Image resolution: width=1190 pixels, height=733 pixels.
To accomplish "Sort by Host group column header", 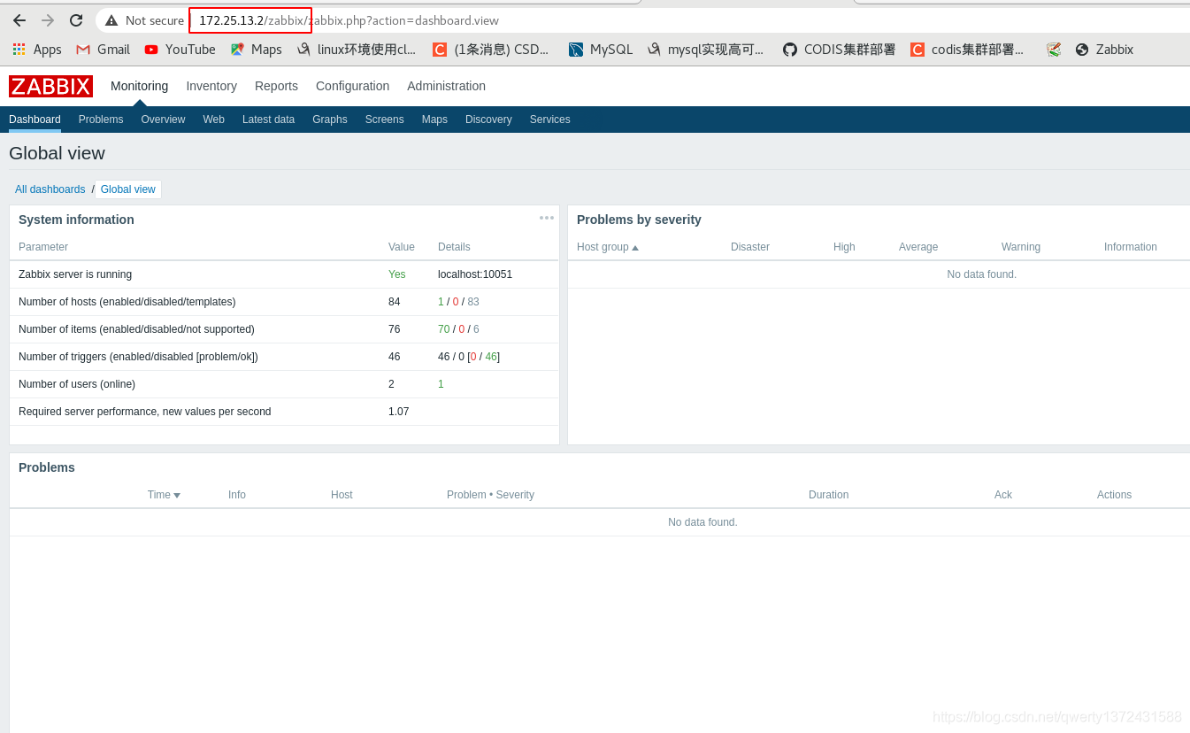I will coord(607,247).
